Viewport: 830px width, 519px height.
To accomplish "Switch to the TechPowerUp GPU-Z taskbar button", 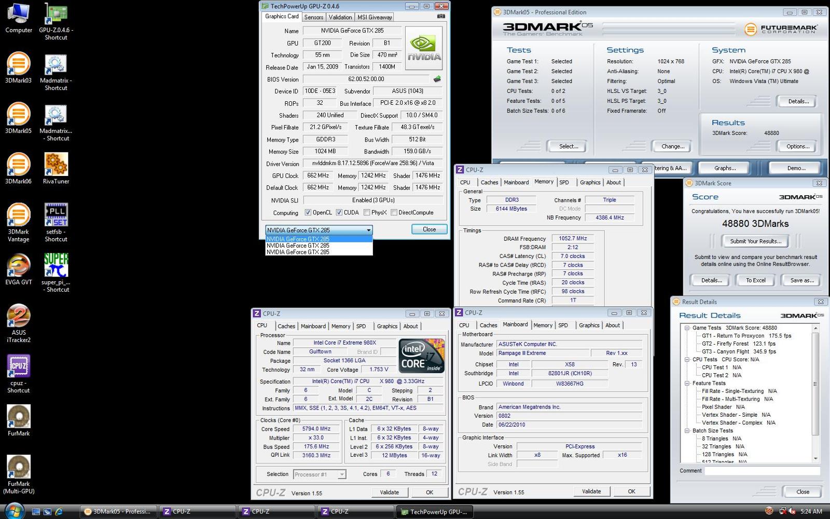I will point(435,512).
